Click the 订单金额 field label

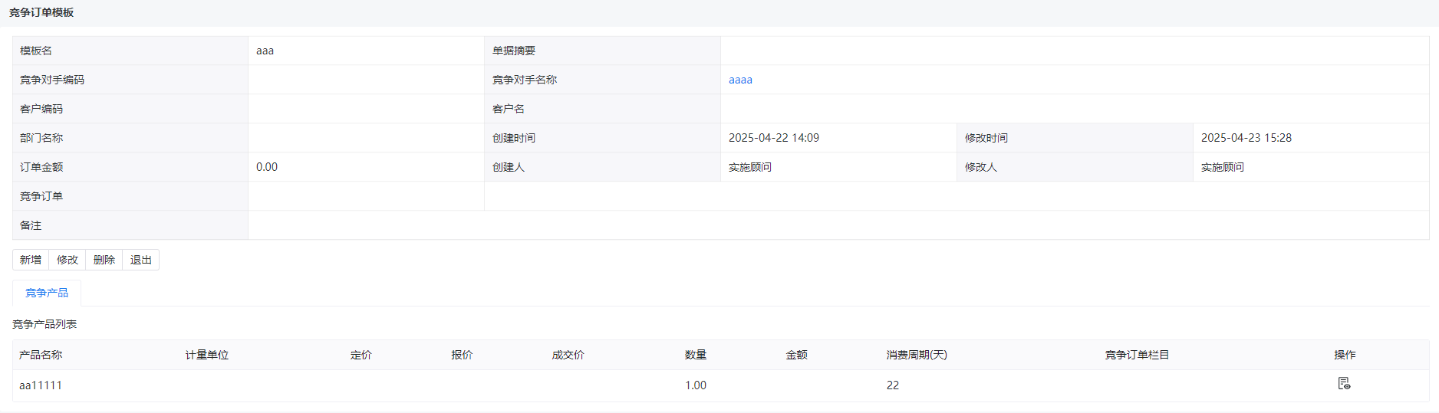(x=41, y=167)
